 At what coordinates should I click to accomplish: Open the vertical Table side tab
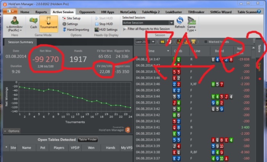(x=259, y=48)
